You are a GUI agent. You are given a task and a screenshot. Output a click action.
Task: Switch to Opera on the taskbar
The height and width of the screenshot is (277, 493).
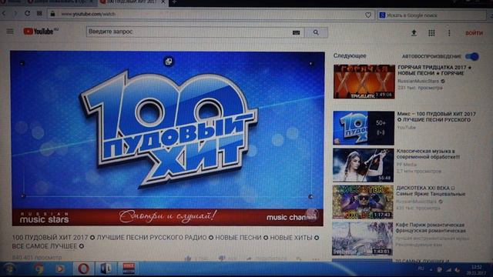point(83,269)
